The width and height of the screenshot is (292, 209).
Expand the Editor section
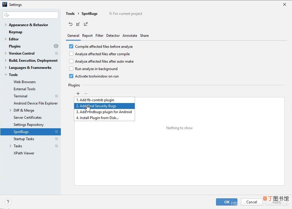(6, 39)
